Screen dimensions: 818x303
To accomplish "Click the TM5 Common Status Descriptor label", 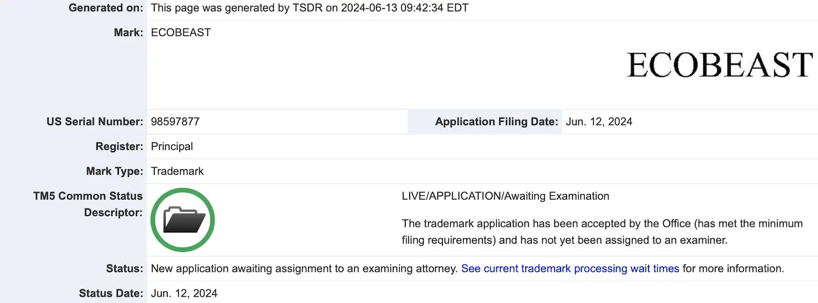I will click(88, 204).
